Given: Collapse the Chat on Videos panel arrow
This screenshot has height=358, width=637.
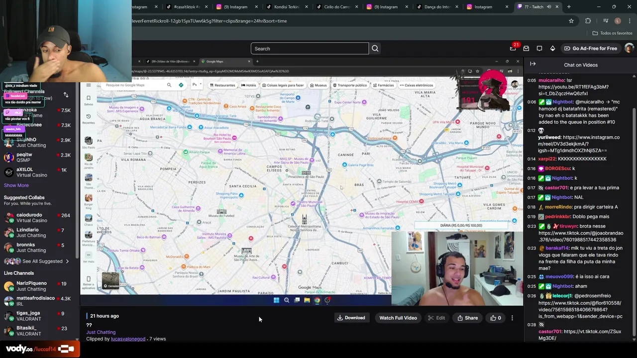Looking at the screenshot, I should pyautogui.click(x=532, y=64).
